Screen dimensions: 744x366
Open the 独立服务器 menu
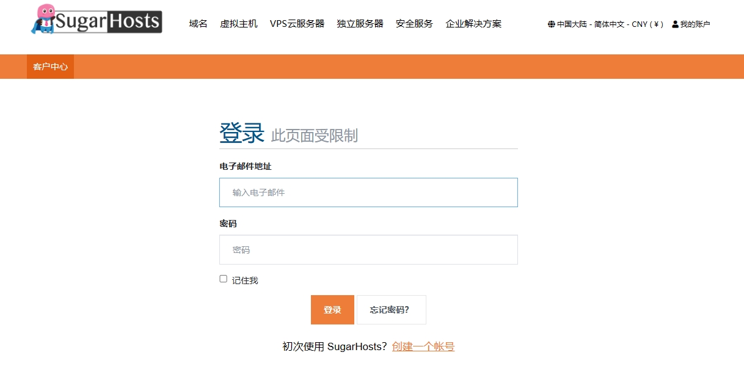coord(360,24)
